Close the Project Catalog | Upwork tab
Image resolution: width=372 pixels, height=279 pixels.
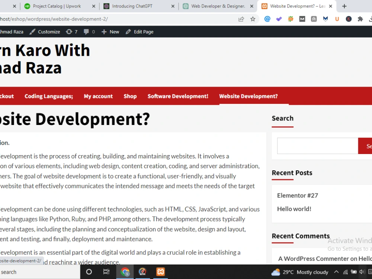[x=94, y=6]
